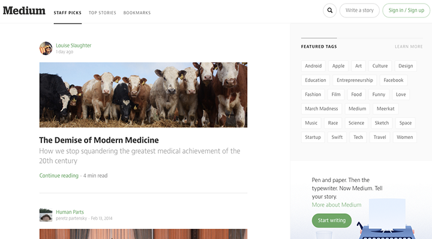Select the Meerkat tag
Viewport: 432px width, 239px height.
click(386, 109)
